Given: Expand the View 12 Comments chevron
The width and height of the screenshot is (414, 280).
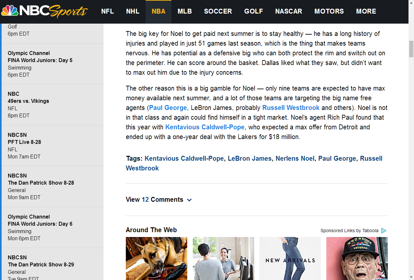Looking at the screenshot, I should tap(189, 200).
